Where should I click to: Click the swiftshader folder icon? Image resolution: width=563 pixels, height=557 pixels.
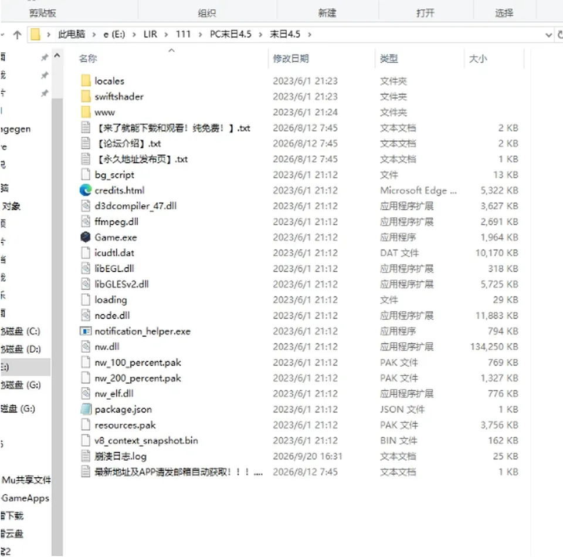86,96
